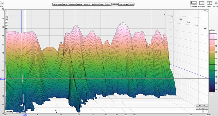Open the Freq. Axis toggle icon

click(202, 3)
